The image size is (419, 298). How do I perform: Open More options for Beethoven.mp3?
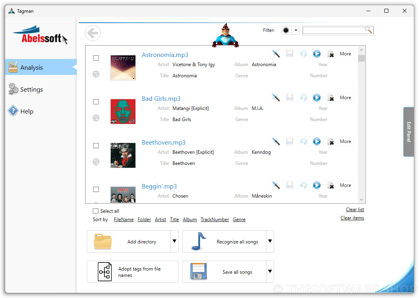[x=345, y=141]
